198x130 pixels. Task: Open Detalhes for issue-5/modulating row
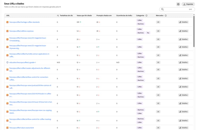183,39
